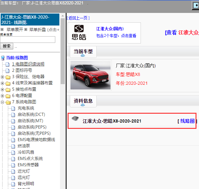Click the 思皓 brand logo

pyautogui.click(x=79, y=32)
